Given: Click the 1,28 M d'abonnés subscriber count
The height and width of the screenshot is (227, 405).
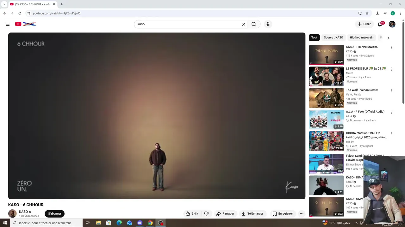Looking at the screenshot, I should tap(29, 216).
